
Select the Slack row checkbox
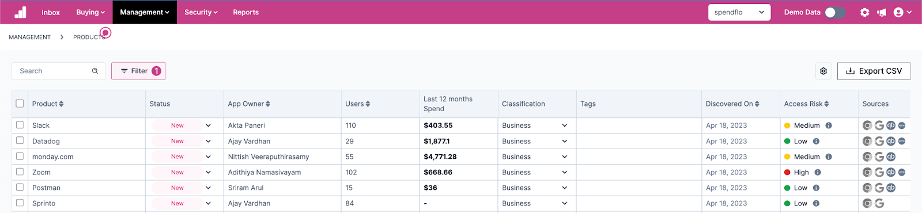tap(20, 125)
